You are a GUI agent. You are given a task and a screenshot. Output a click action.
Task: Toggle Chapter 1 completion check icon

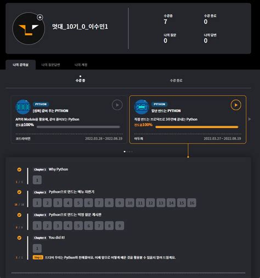pyautogui.click(x=19, y=170)
